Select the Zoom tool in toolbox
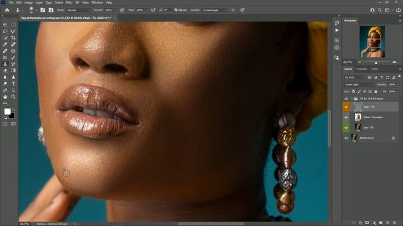The height and width of the screenshot is (226, 403). pyautogui.click(x=13, y=97)
